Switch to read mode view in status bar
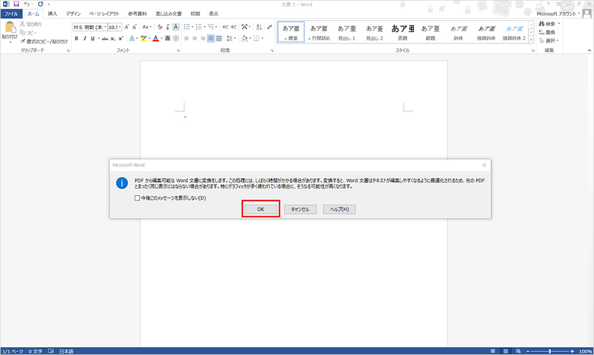The height and width of the screenshot is (355, 594). click(x=493, y=351)
